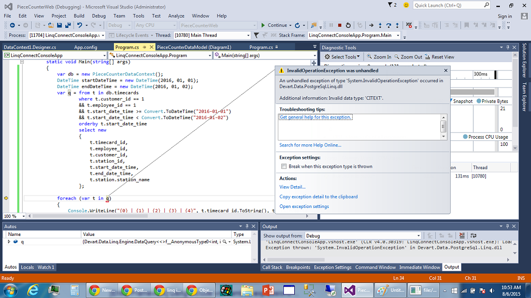Open the Process dropdown

click(x=103, y=35)
